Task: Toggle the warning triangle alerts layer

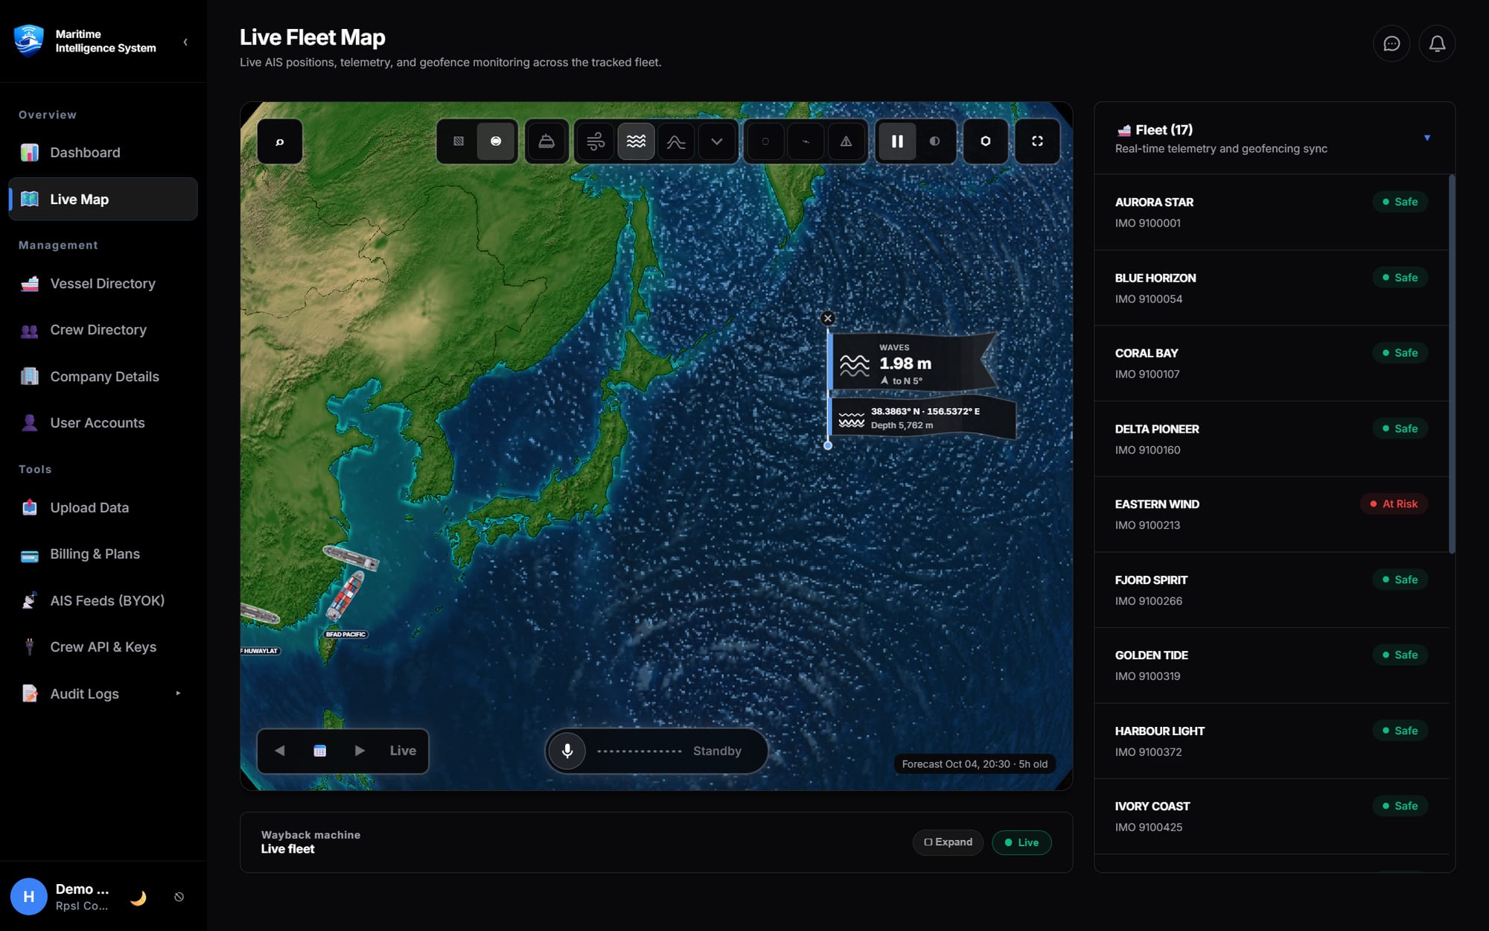Action: [846, 142]
